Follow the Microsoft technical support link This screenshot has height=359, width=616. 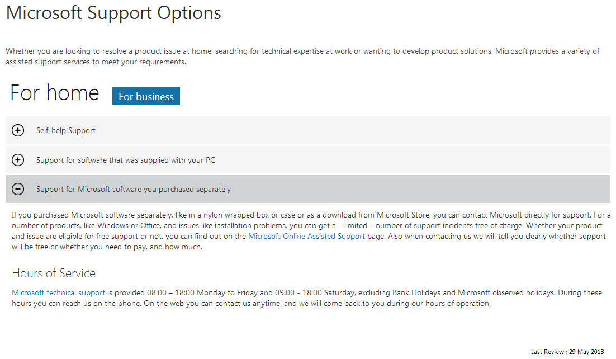(x=59, y=292)
